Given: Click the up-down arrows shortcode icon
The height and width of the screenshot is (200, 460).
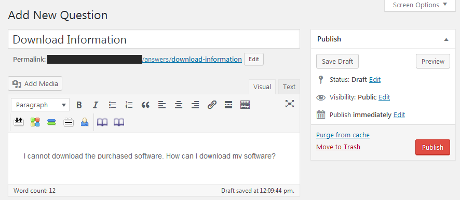Looking at the screenshot, I should [19, 122].
